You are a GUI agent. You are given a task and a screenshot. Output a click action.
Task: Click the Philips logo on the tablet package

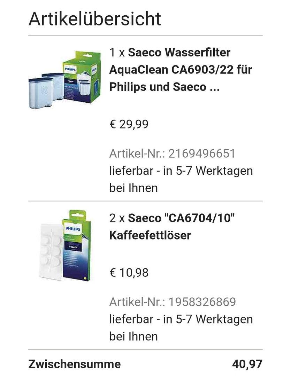(73, 229)
